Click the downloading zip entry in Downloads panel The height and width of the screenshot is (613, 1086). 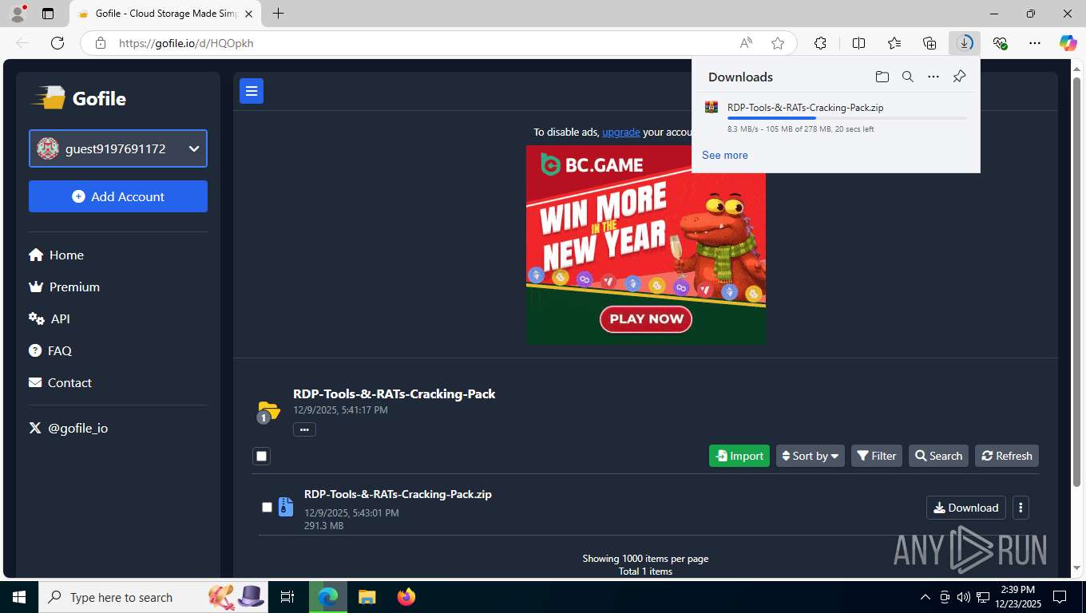(x=835, y=117)
